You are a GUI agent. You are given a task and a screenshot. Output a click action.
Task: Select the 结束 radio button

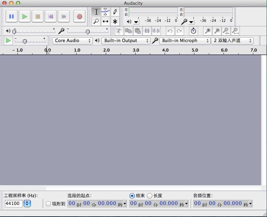[132, 196]
